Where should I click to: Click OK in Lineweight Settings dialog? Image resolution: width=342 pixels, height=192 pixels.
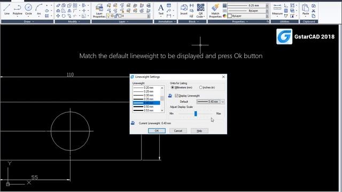[157, 131]
